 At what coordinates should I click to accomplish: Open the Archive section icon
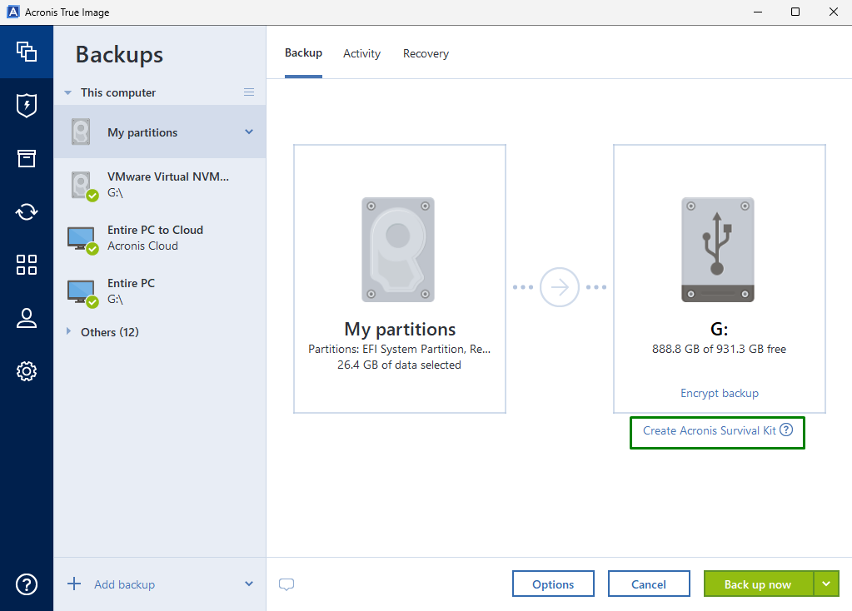27,159
